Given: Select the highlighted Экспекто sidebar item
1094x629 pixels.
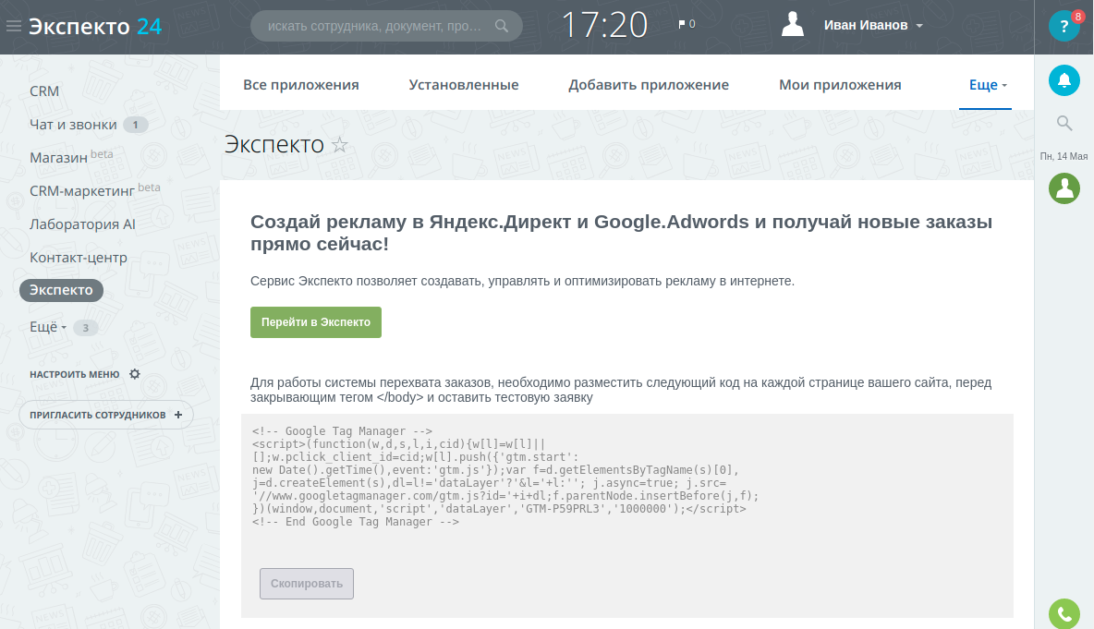Looking at the screenshot, I should click(61, 290).
